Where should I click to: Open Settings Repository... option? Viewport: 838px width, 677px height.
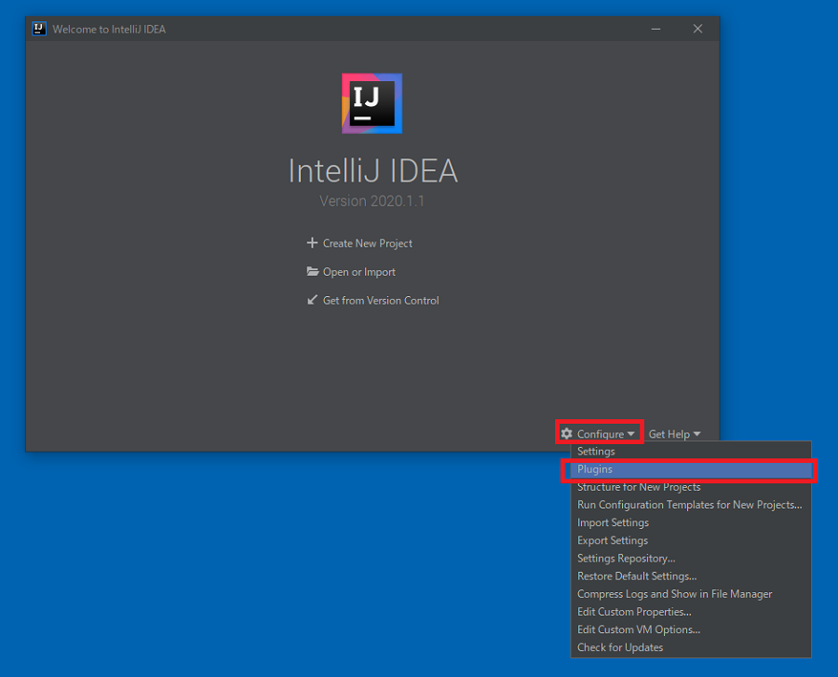coord(691,559)
